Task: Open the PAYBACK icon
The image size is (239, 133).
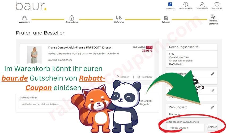Action: coord(170,5)
